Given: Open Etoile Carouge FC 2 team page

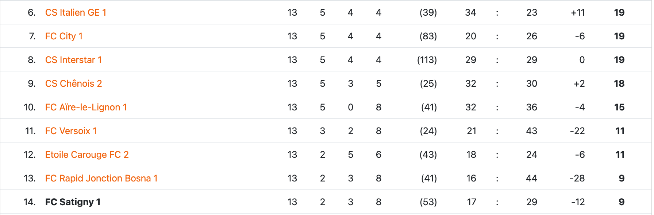Looking at the screenshot, I should (87, 155).
